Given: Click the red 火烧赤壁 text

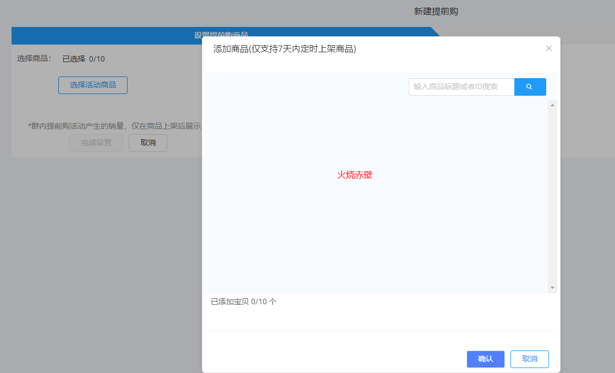Looking at the screenshot, I should tap(355, 175).
